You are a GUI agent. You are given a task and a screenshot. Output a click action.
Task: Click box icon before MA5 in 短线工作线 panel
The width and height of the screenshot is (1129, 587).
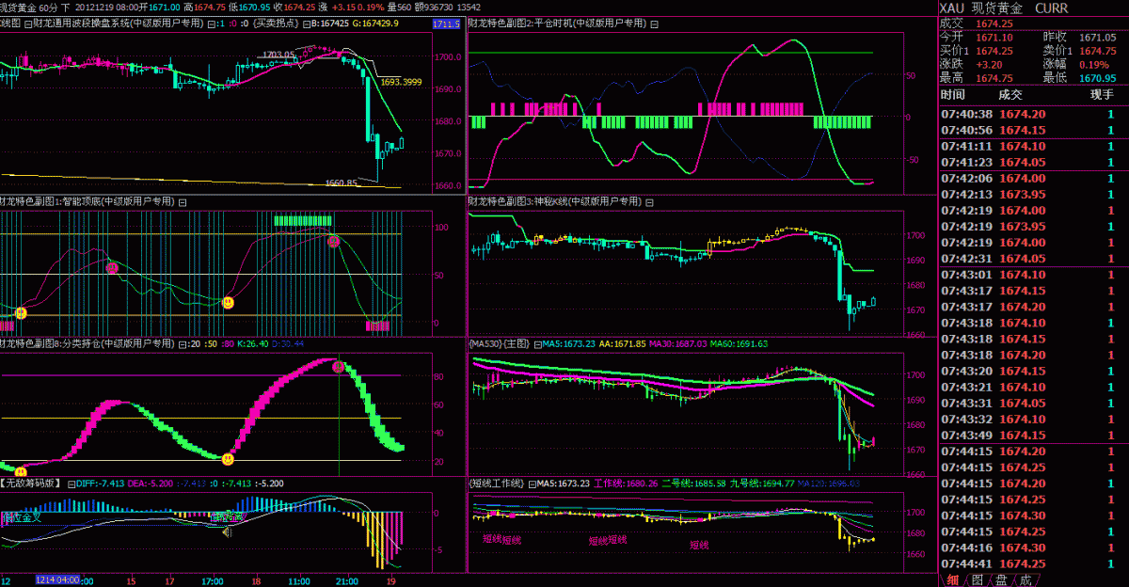[533, 484]
